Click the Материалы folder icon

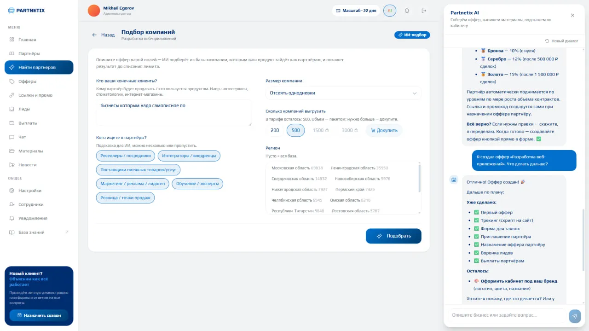point(12,151)
